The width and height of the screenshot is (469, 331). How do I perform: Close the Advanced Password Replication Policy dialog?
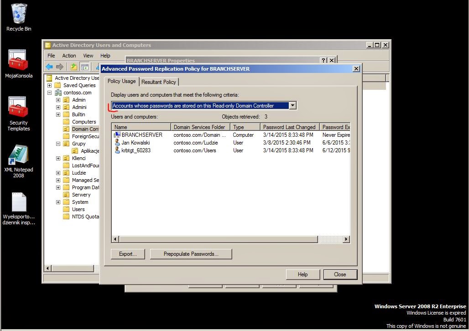pyautogui.click(x=356, y=69)
